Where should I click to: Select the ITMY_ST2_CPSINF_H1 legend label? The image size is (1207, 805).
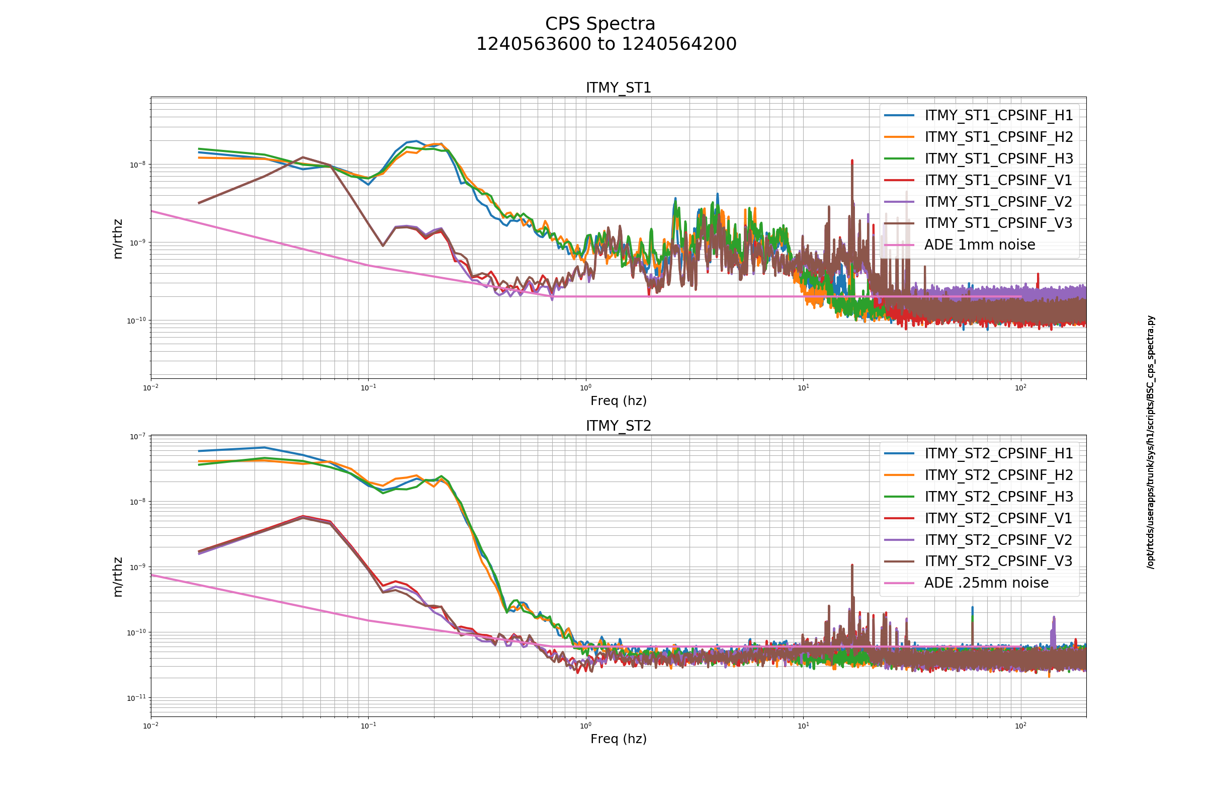999,453
